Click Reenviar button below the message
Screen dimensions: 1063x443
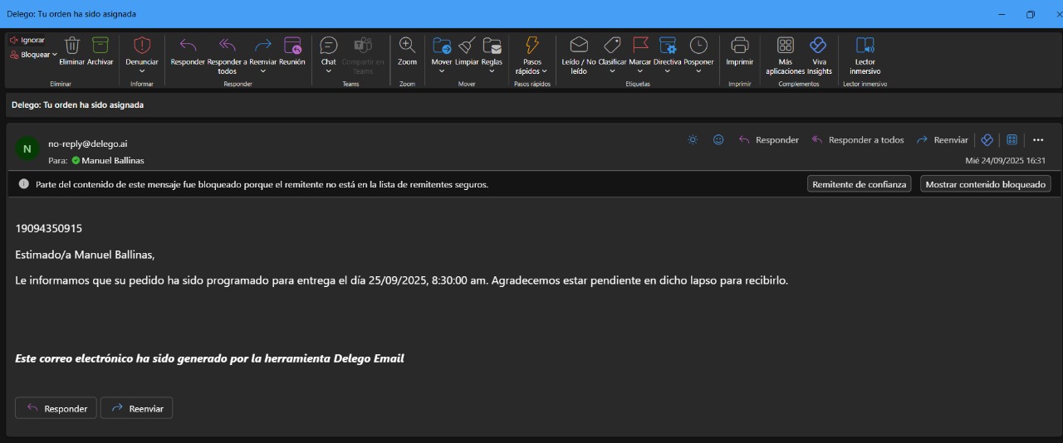pos(137,408)
